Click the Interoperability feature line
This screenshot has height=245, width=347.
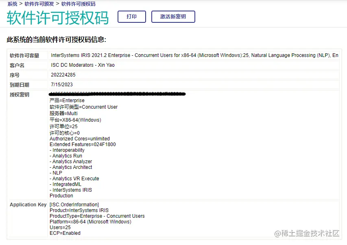pyautogui.click(x=67, y=150)
